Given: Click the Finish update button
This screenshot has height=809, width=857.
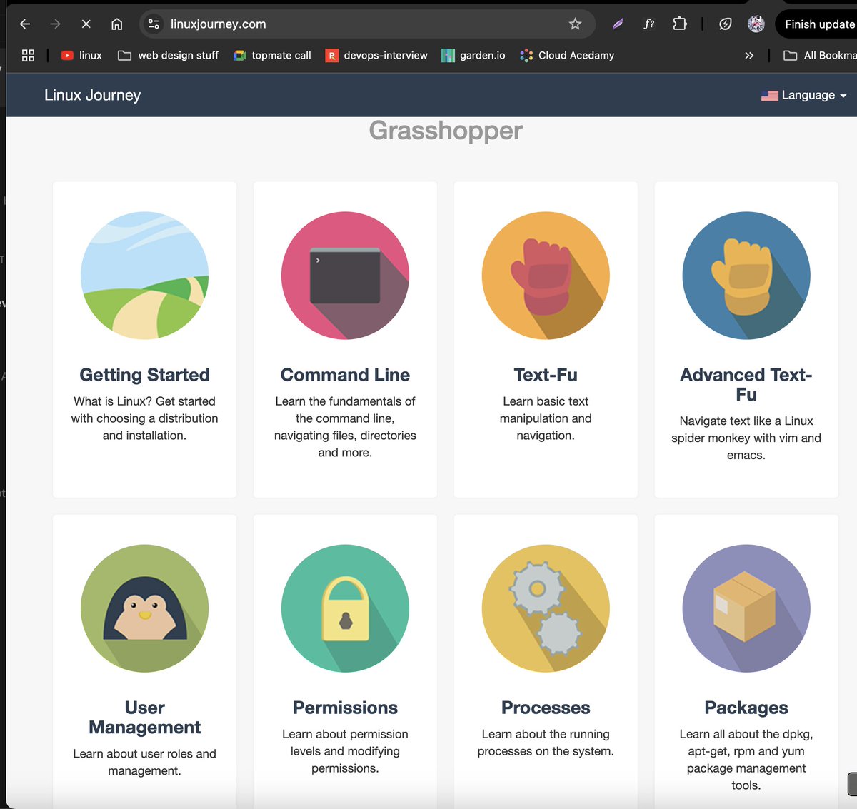Looking at the screenshot, I should point(816,24).
